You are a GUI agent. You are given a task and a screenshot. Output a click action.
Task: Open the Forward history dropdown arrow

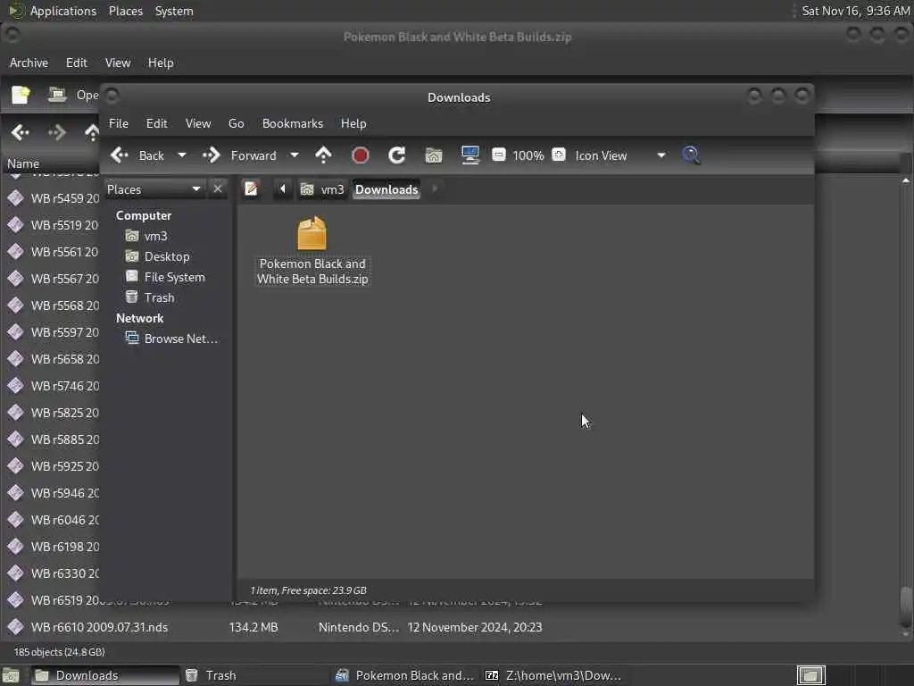295,155
